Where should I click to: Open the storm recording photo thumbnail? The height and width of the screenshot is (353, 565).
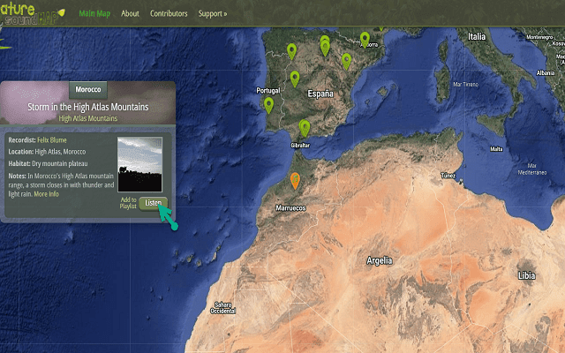tap(139, 164)
